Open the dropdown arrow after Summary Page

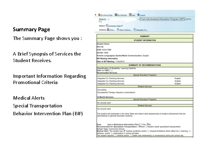pyautogui.click(x=122, y=26)
